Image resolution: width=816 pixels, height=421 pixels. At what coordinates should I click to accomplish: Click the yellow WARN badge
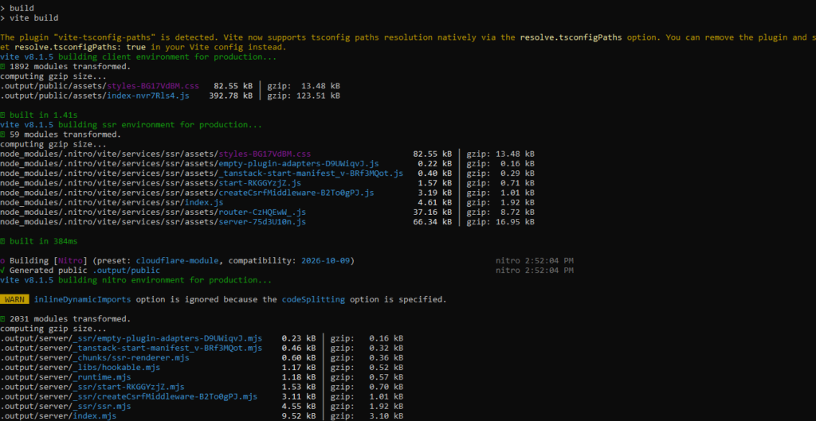tap(14, 299)
